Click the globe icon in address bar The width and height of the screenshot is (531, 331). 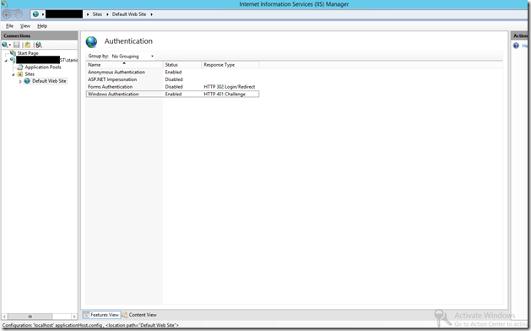[x=35, y=14]
